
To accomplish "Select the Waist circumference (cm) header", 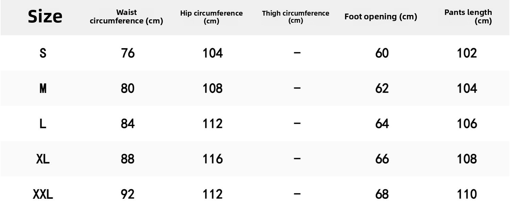I will tap(126, 17).
